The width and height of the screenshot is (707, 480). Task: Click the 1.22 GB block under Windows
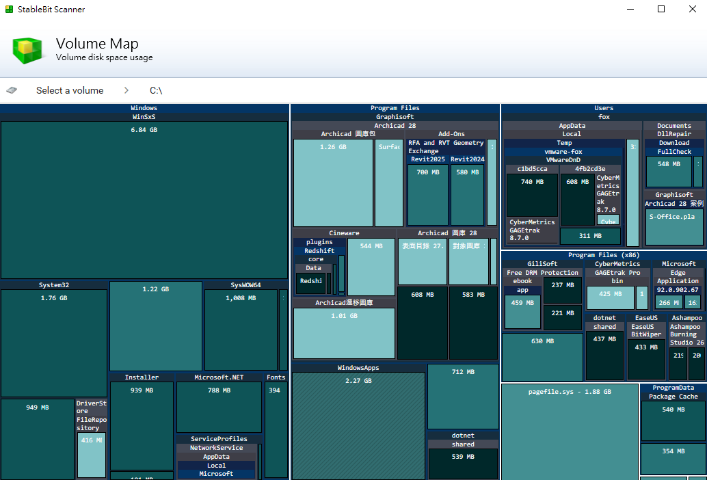pos(156,326)
